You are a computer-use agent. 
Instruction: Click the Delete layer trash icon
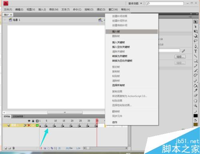[14, 148]
